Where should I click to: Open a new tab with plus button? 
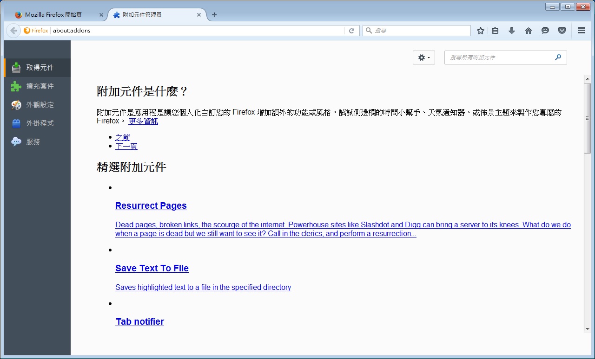point(214,15)
